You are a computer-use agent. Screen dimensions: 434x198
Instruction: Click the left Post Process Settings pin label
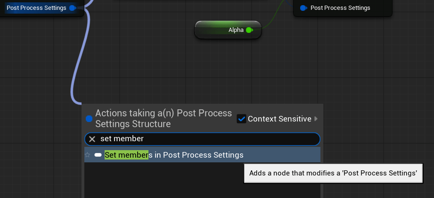[36, 8]
